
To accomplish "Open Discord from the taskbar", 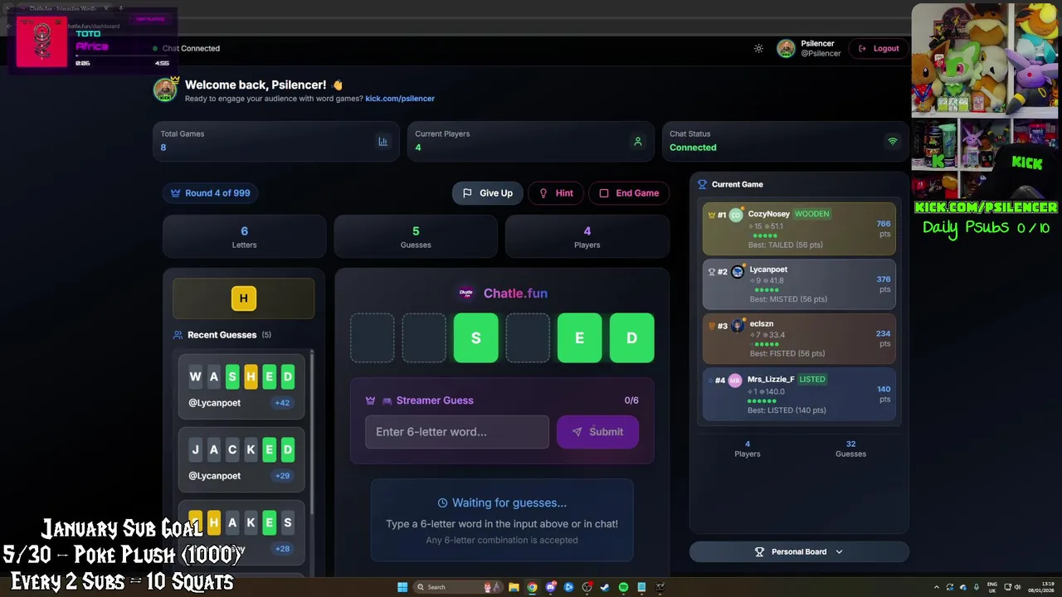I will [x=550, y=587].
